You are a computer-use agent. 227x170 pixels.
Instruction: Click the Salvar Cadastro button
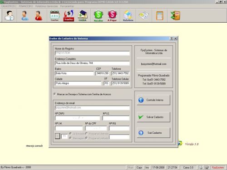tap(153, 117)
